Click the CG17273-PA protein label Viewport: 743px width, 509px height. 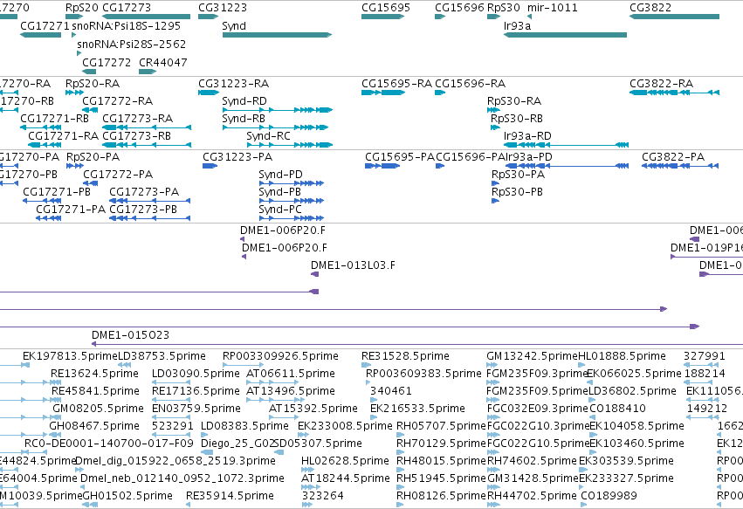pos(144,192)
